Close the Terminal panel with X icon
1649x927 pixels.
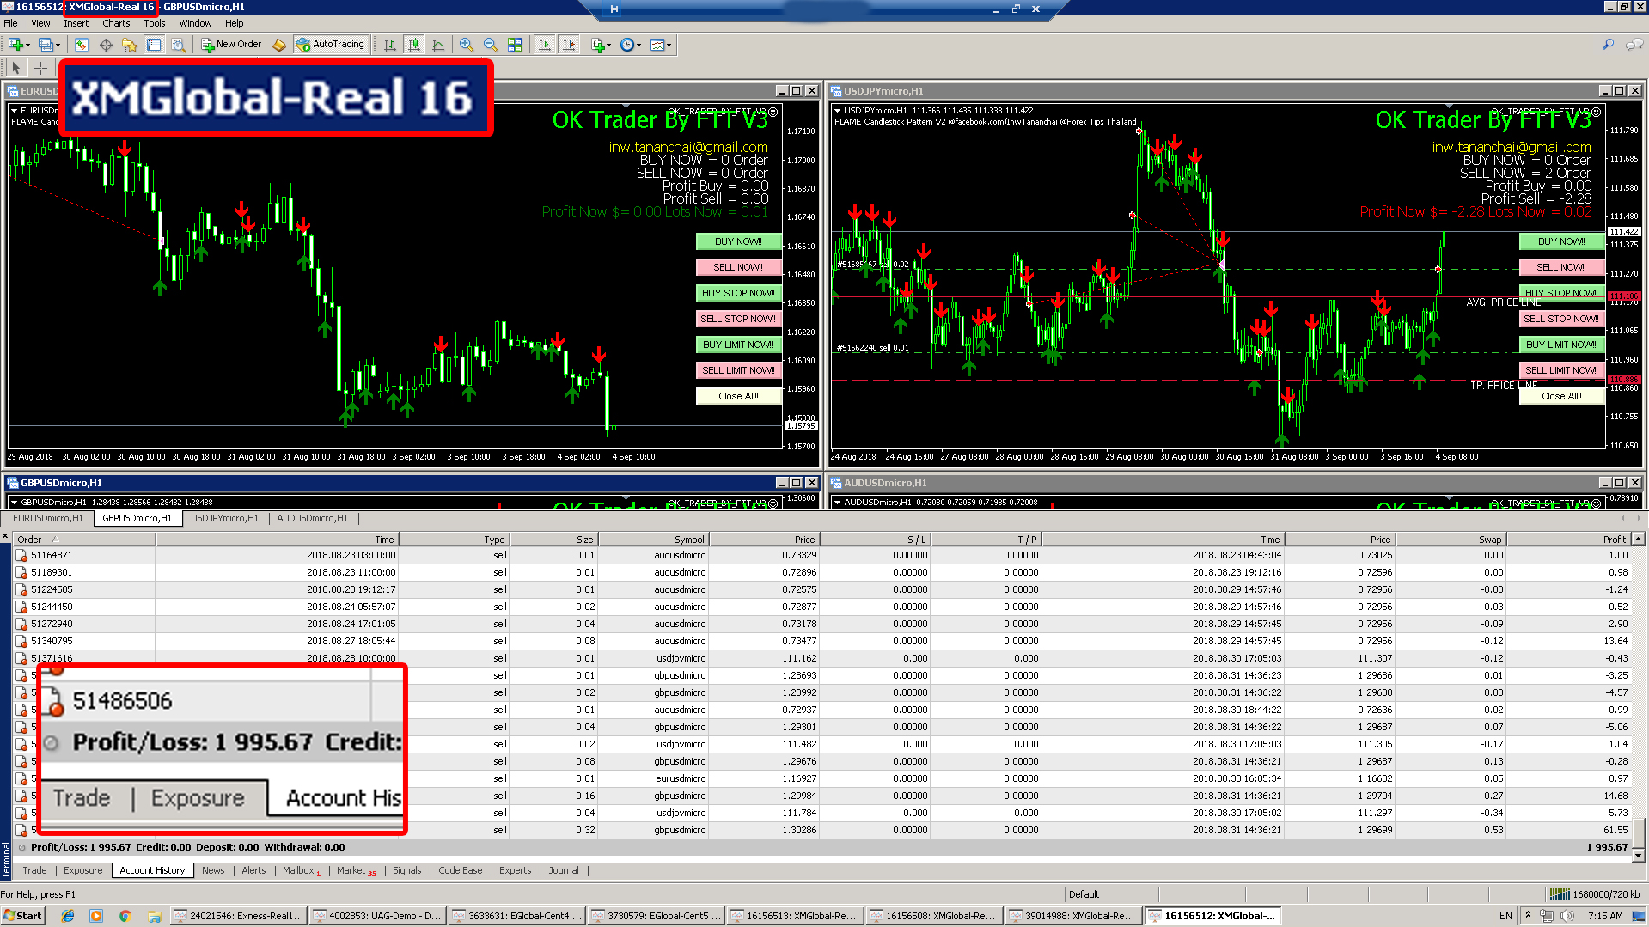[5, 537]
